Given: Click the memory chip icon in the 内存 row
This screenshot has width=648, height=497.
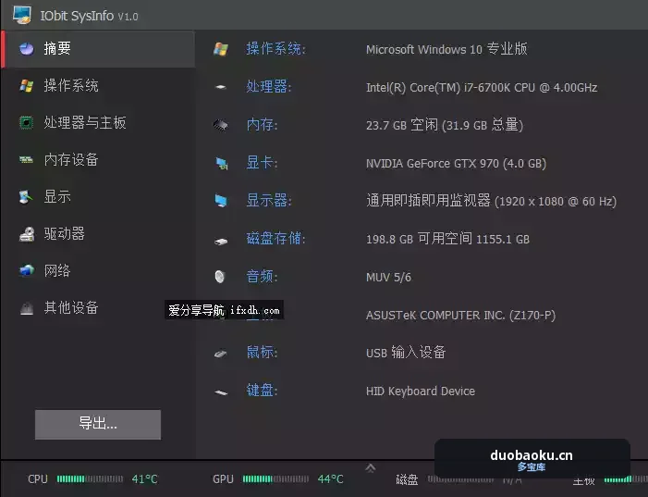Looking at the screenshot, I should click(x=221, y=125).
